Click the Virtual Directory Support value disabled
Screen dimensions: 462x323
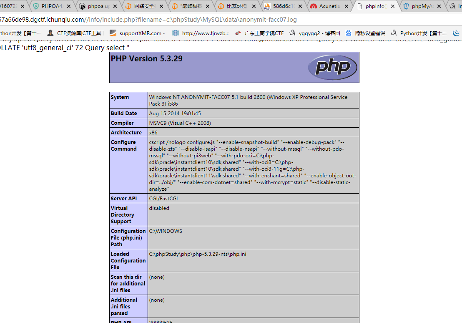point(159,208)
